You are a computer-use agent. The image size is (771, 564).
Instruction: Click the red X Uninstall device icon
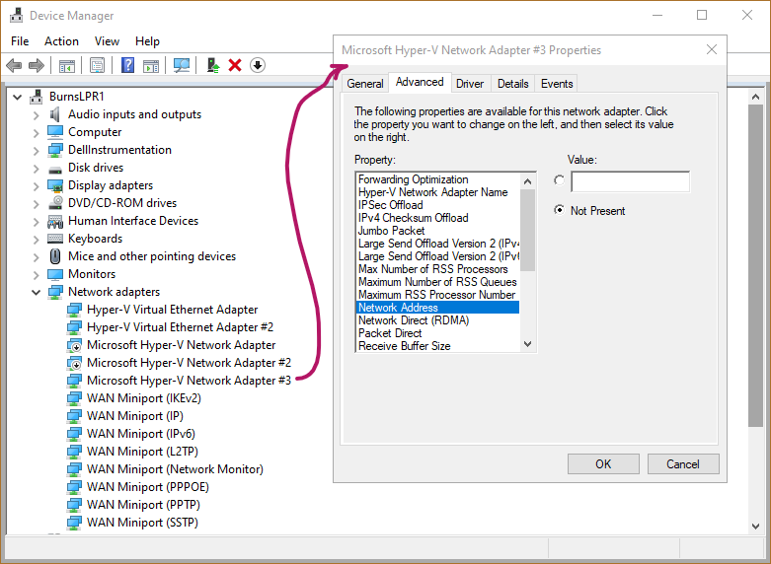[x=235, y=65]
